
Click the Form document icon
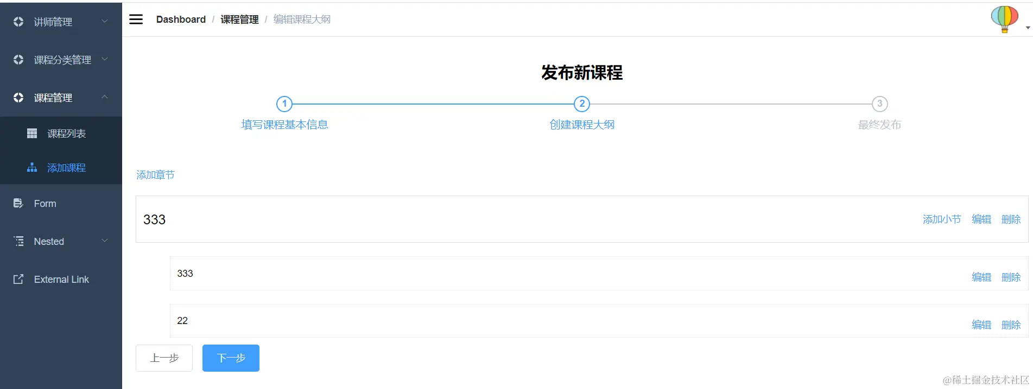tap(18, 203)
